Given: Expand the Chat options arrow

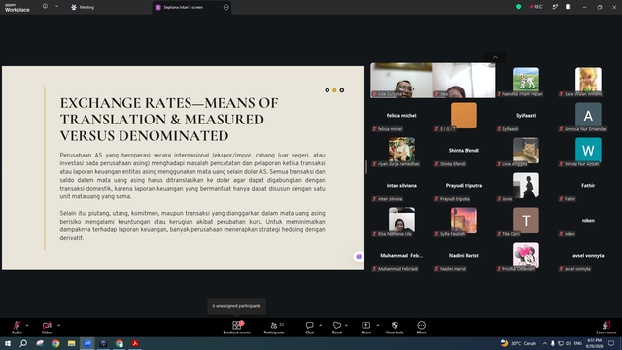Looking at the screenshot, I should pos(320,325).
